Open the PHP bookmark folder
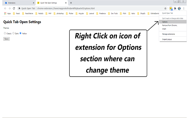 pyautogui.click(x=48, y=14)
